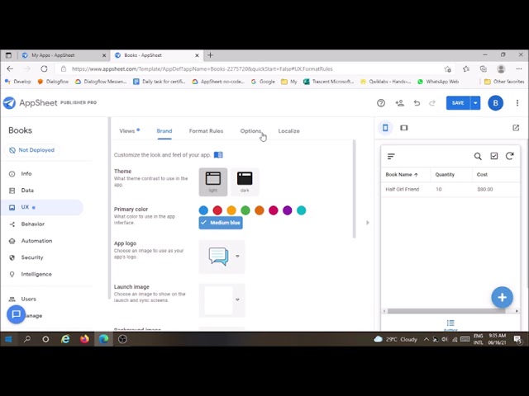Open the Format Rules tab
The height and width of the screenshot is (396, 529).
pos(206,131)
